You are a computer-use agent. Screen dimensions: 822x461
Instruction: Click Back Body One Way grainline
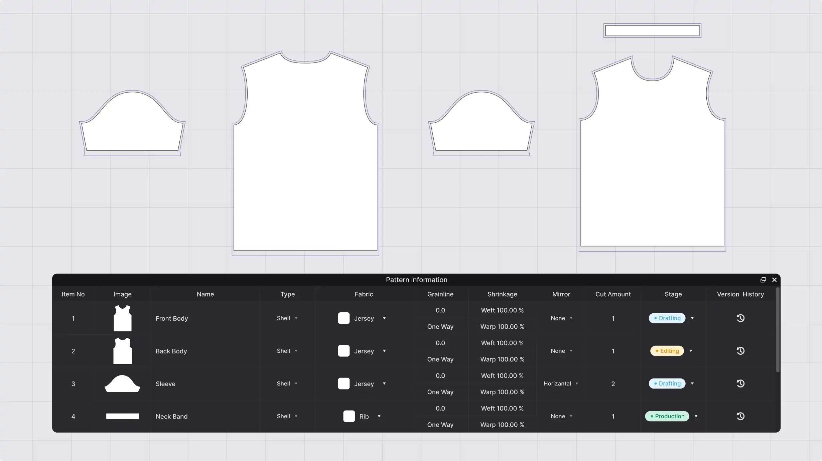click(x=440, y=359)
